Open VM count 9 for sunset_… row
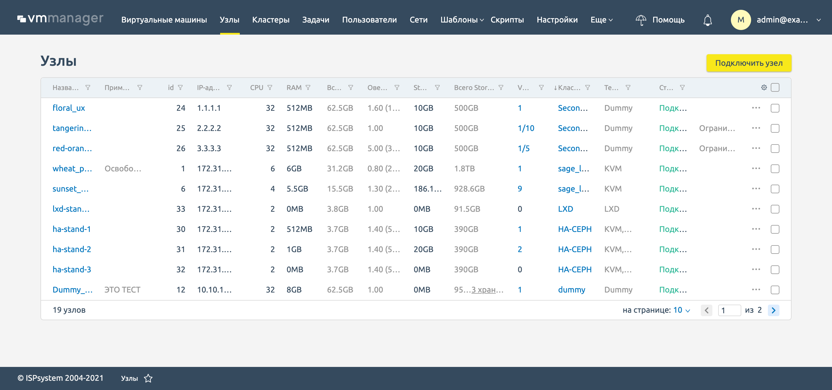This screenshot has width=832, height=390. (520, 188)
